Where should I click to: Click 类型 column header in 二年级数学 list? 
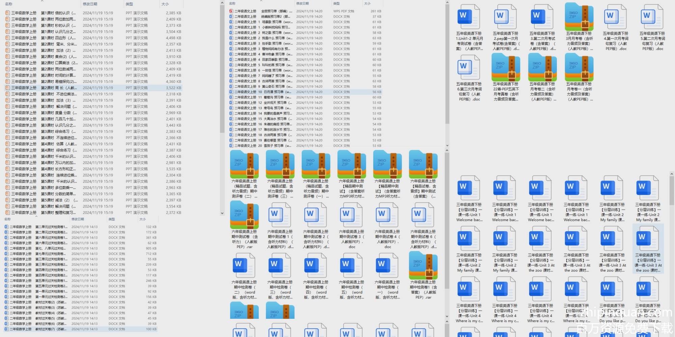[111, 219]
